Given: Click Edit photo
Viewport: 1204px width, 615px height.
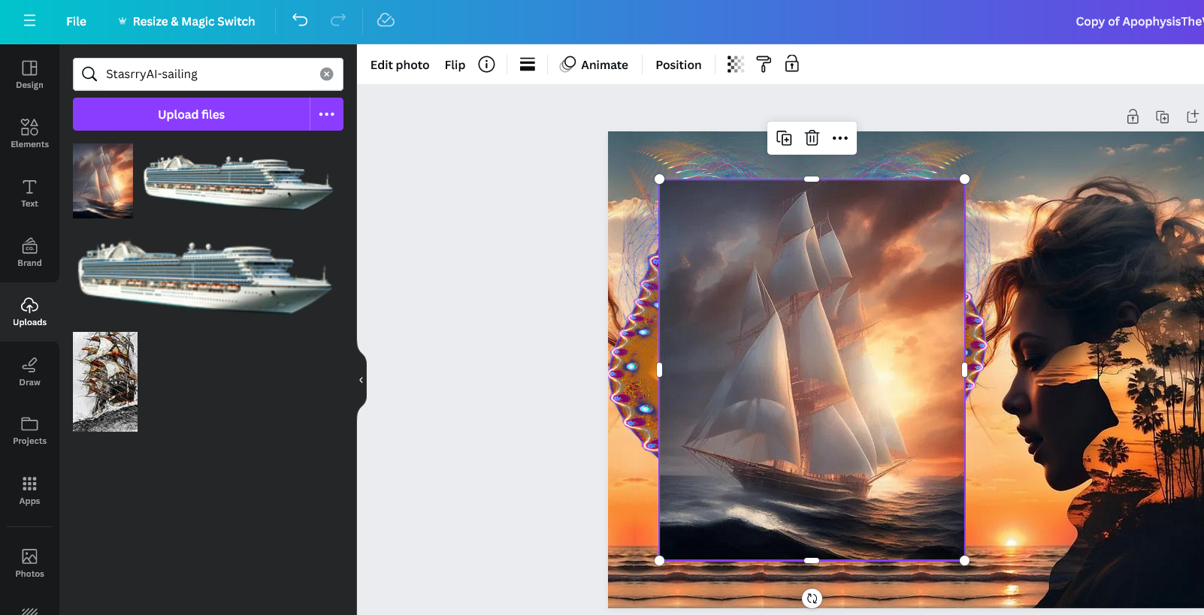Looking at the screenshot, I should tap(400, 65).
